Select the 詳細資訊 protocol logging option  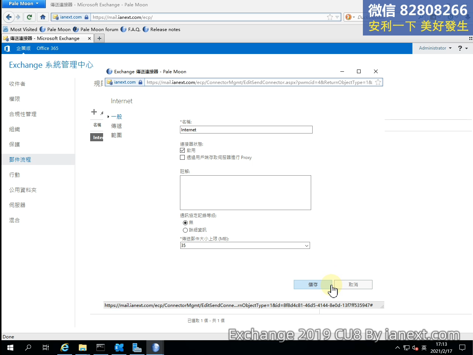click(185, 230)
